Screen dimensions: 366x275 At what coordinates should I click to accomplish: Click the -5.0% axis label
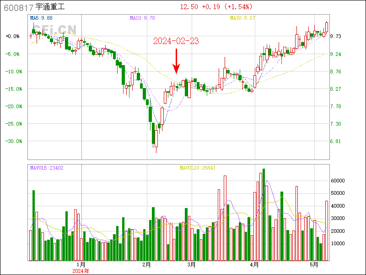(x=13, y=54)
